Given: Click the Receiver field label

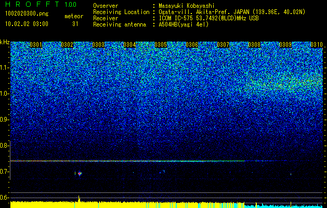Looking at the screenshot, I should [106, 18].
